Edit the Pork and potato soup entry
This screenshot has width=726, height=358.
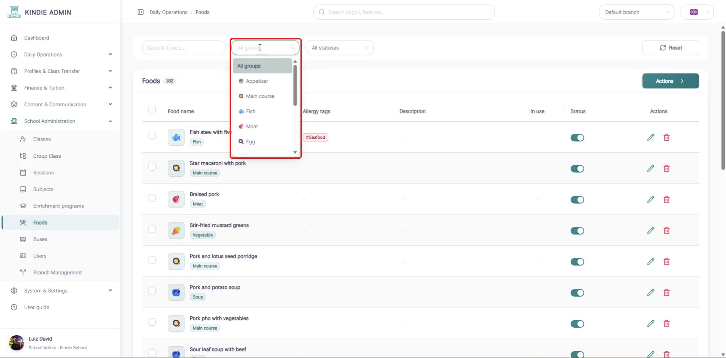coord(651,293)
